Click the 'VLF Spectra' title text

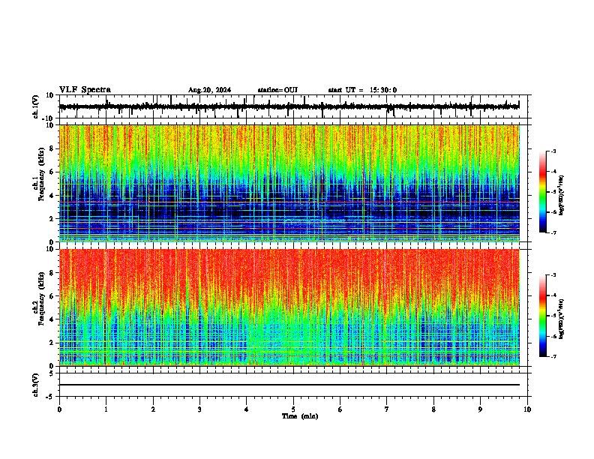pos(85,90)
